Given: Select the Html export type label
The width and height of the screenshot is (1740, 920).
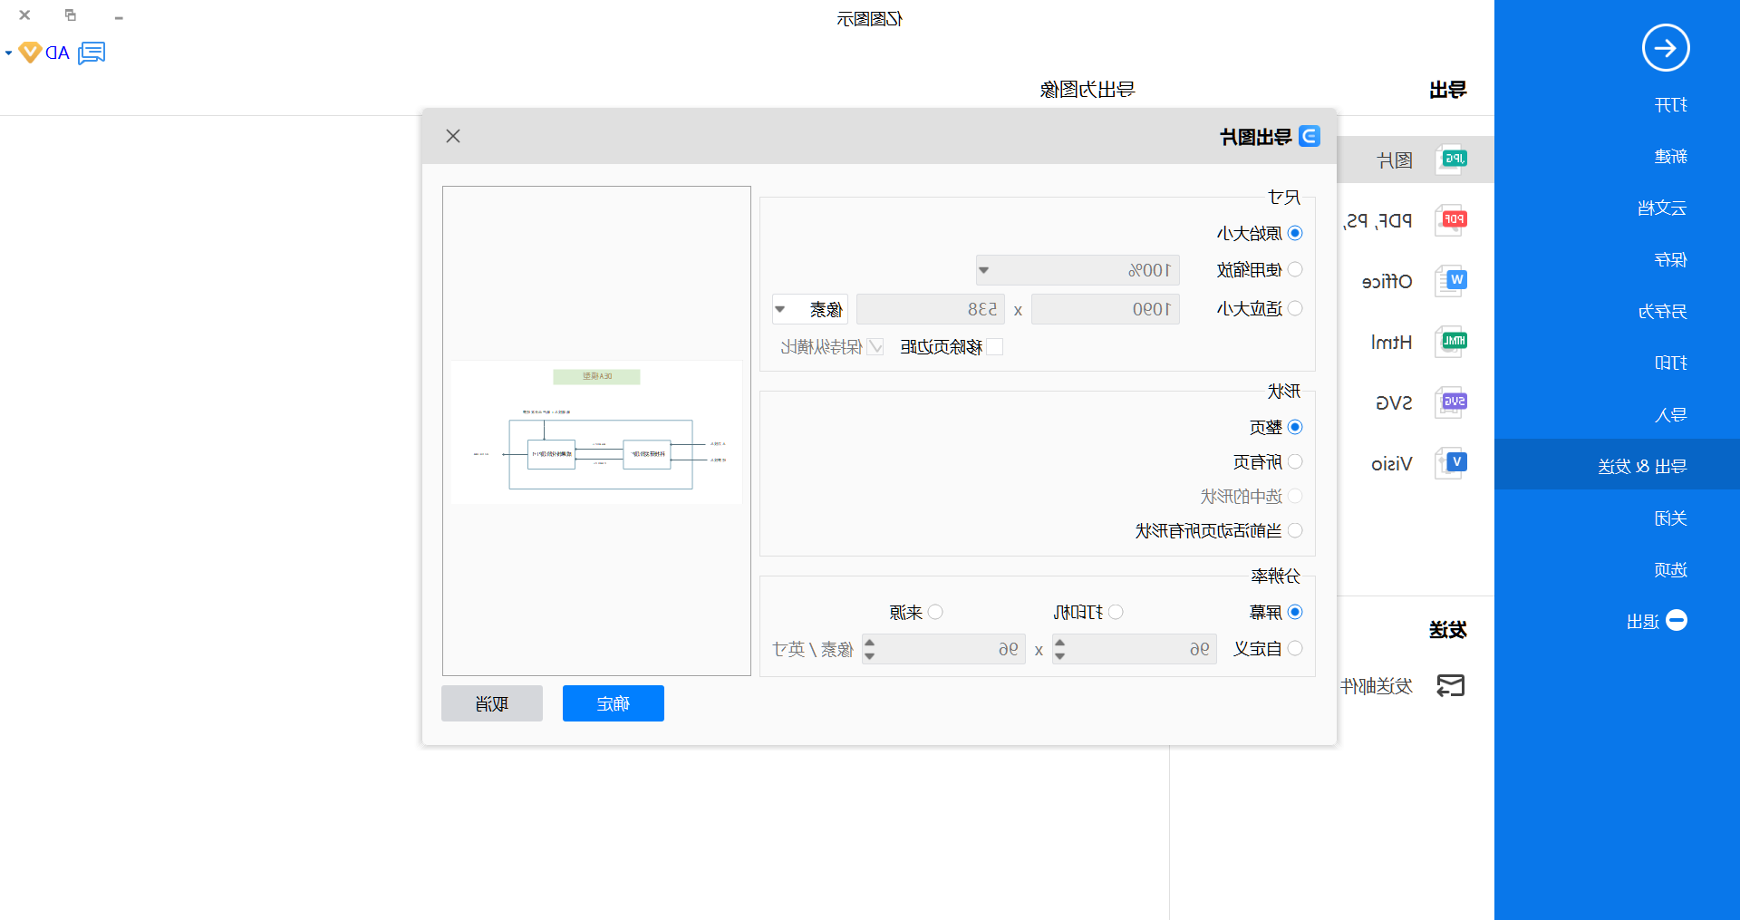Looking at the screenshot, I should (1391, 343).
